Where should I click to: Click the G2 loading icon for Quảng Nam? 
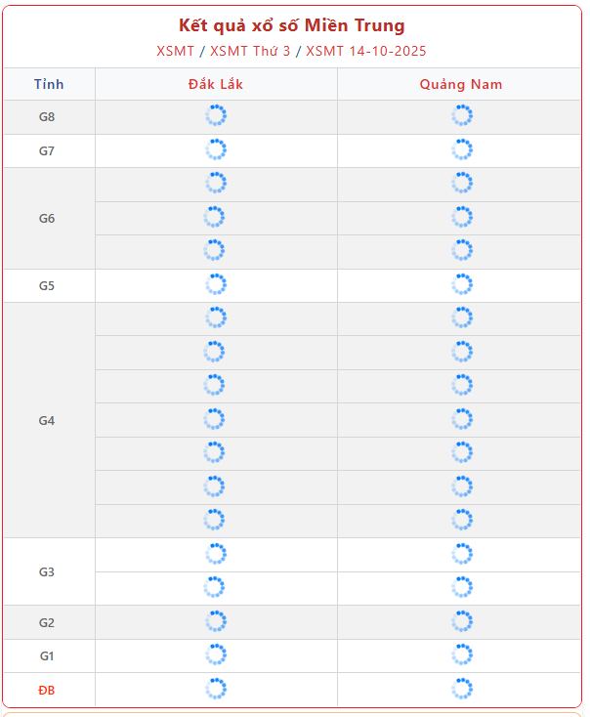point(462,621)
